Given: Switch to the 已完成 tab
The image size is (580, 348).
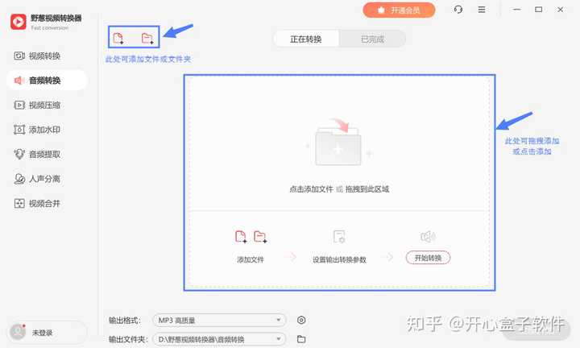Looking at the screenshot, I should pos(372,39).
